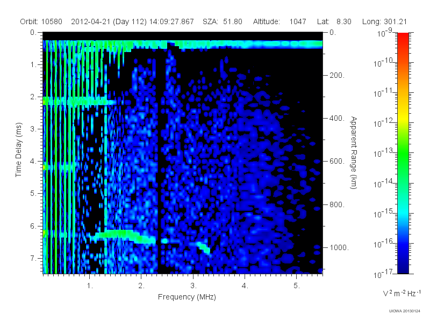Click the '400.' apparent range tick label
430x322 pixels.
point(337,118)
